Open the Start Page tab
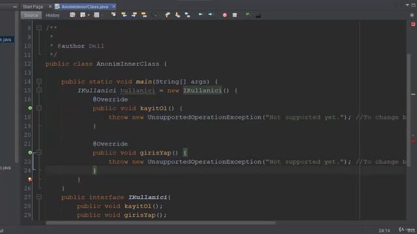 (x=33, y=6)
